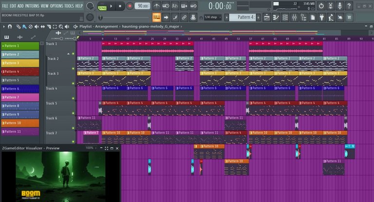Open the plugin picker plug icon
Viewport: 374px width, 202px height.
click(322, 17)
